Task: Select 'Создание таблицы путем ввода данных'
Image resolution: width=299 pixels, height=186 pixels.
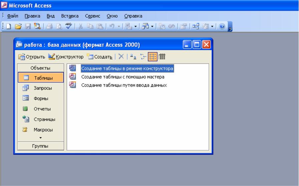Action: pos(124,85)
